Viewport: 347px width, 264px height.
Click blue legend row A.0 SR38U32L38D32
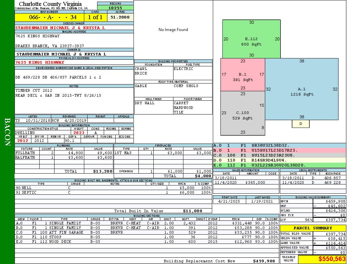click(280, 146)
